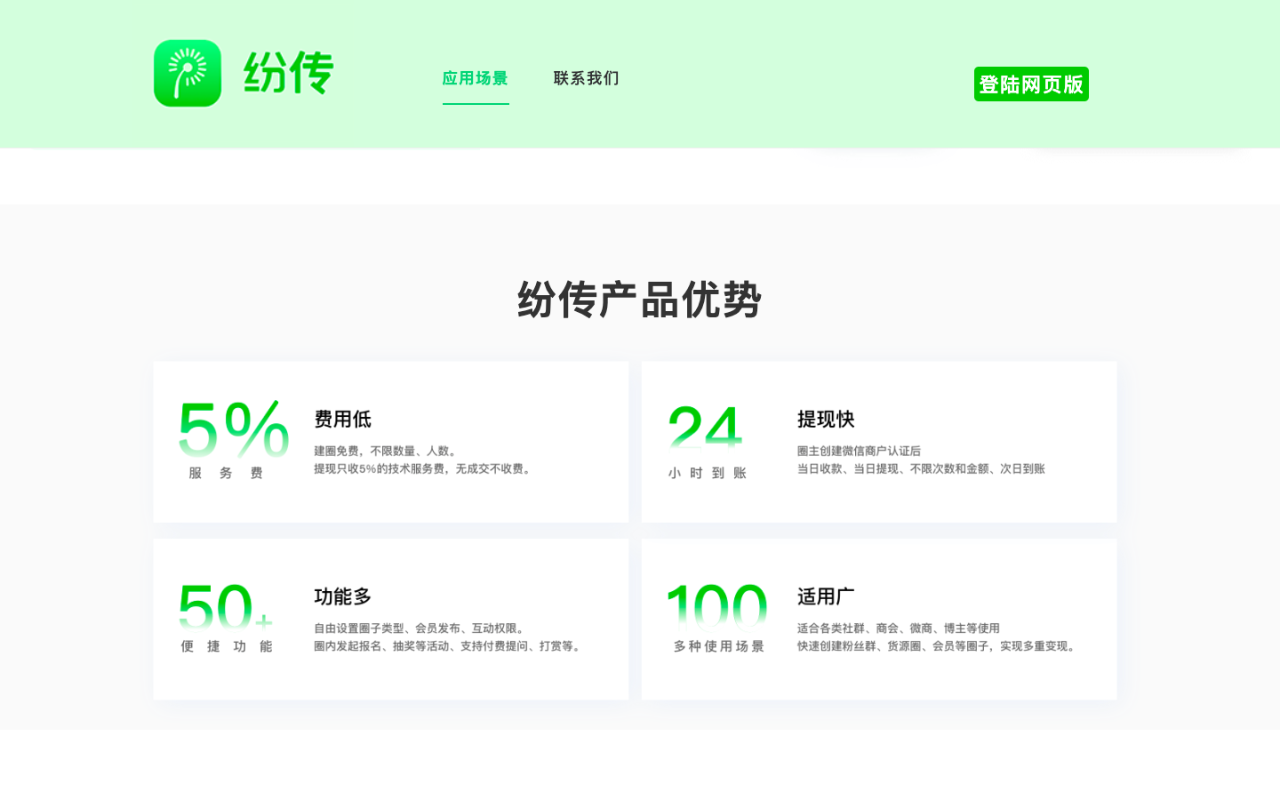The image size is (1280, 800).
Task: Select the green 纷传 wordmark in header
Action: (289, 73)
